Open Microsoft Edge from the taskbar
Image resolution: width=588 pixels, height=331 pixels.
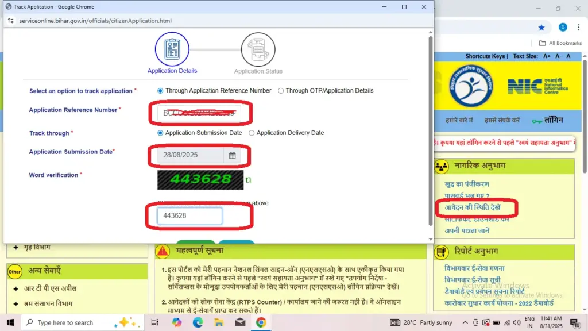(198, 322)
